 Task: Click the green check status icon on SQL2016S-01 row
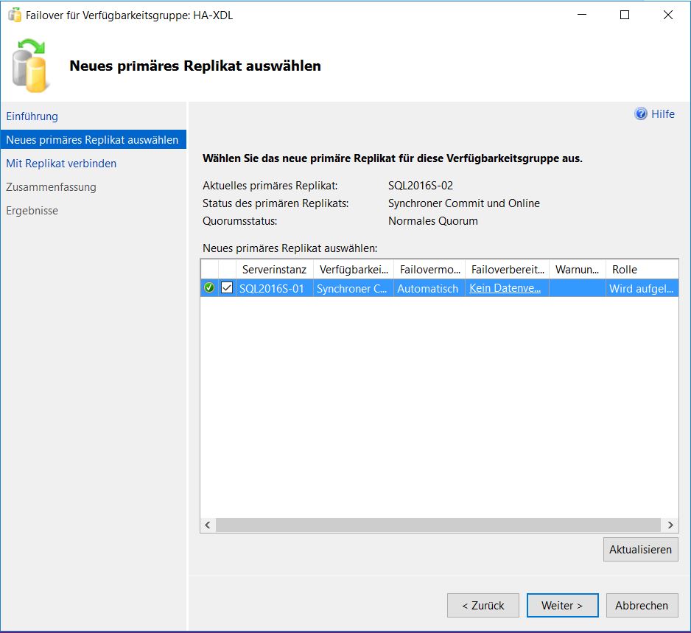(x=208, y=287)
